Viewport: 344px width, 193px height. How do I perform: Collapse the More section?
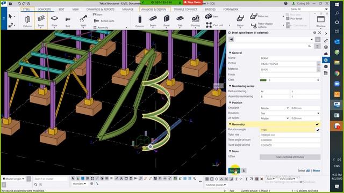click(230, 151)
